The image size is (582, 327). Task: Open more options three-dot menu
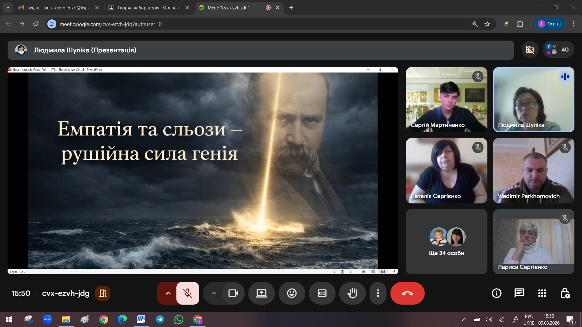[378, 293]
